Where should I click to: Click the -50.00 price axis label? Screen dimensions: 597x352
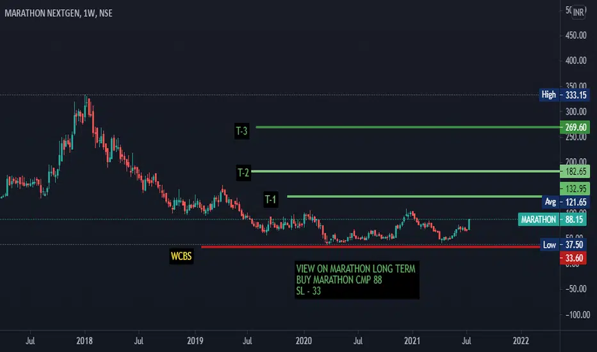[576, 289]
